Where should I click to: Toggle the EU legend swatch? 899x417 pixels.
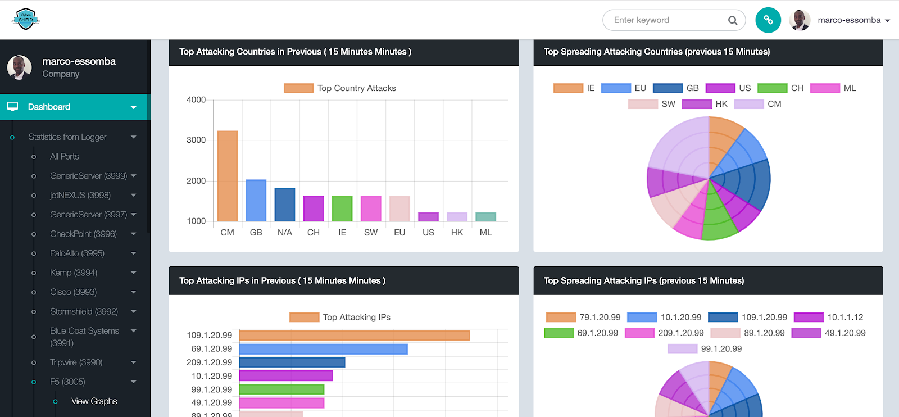pyautogui.click(x=616, y=88)
